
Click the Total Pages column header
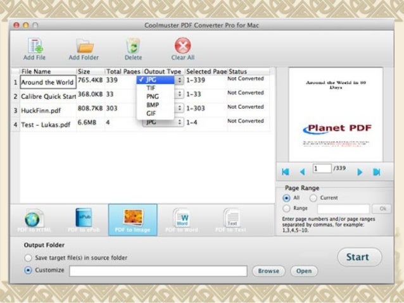pos(123,71)
